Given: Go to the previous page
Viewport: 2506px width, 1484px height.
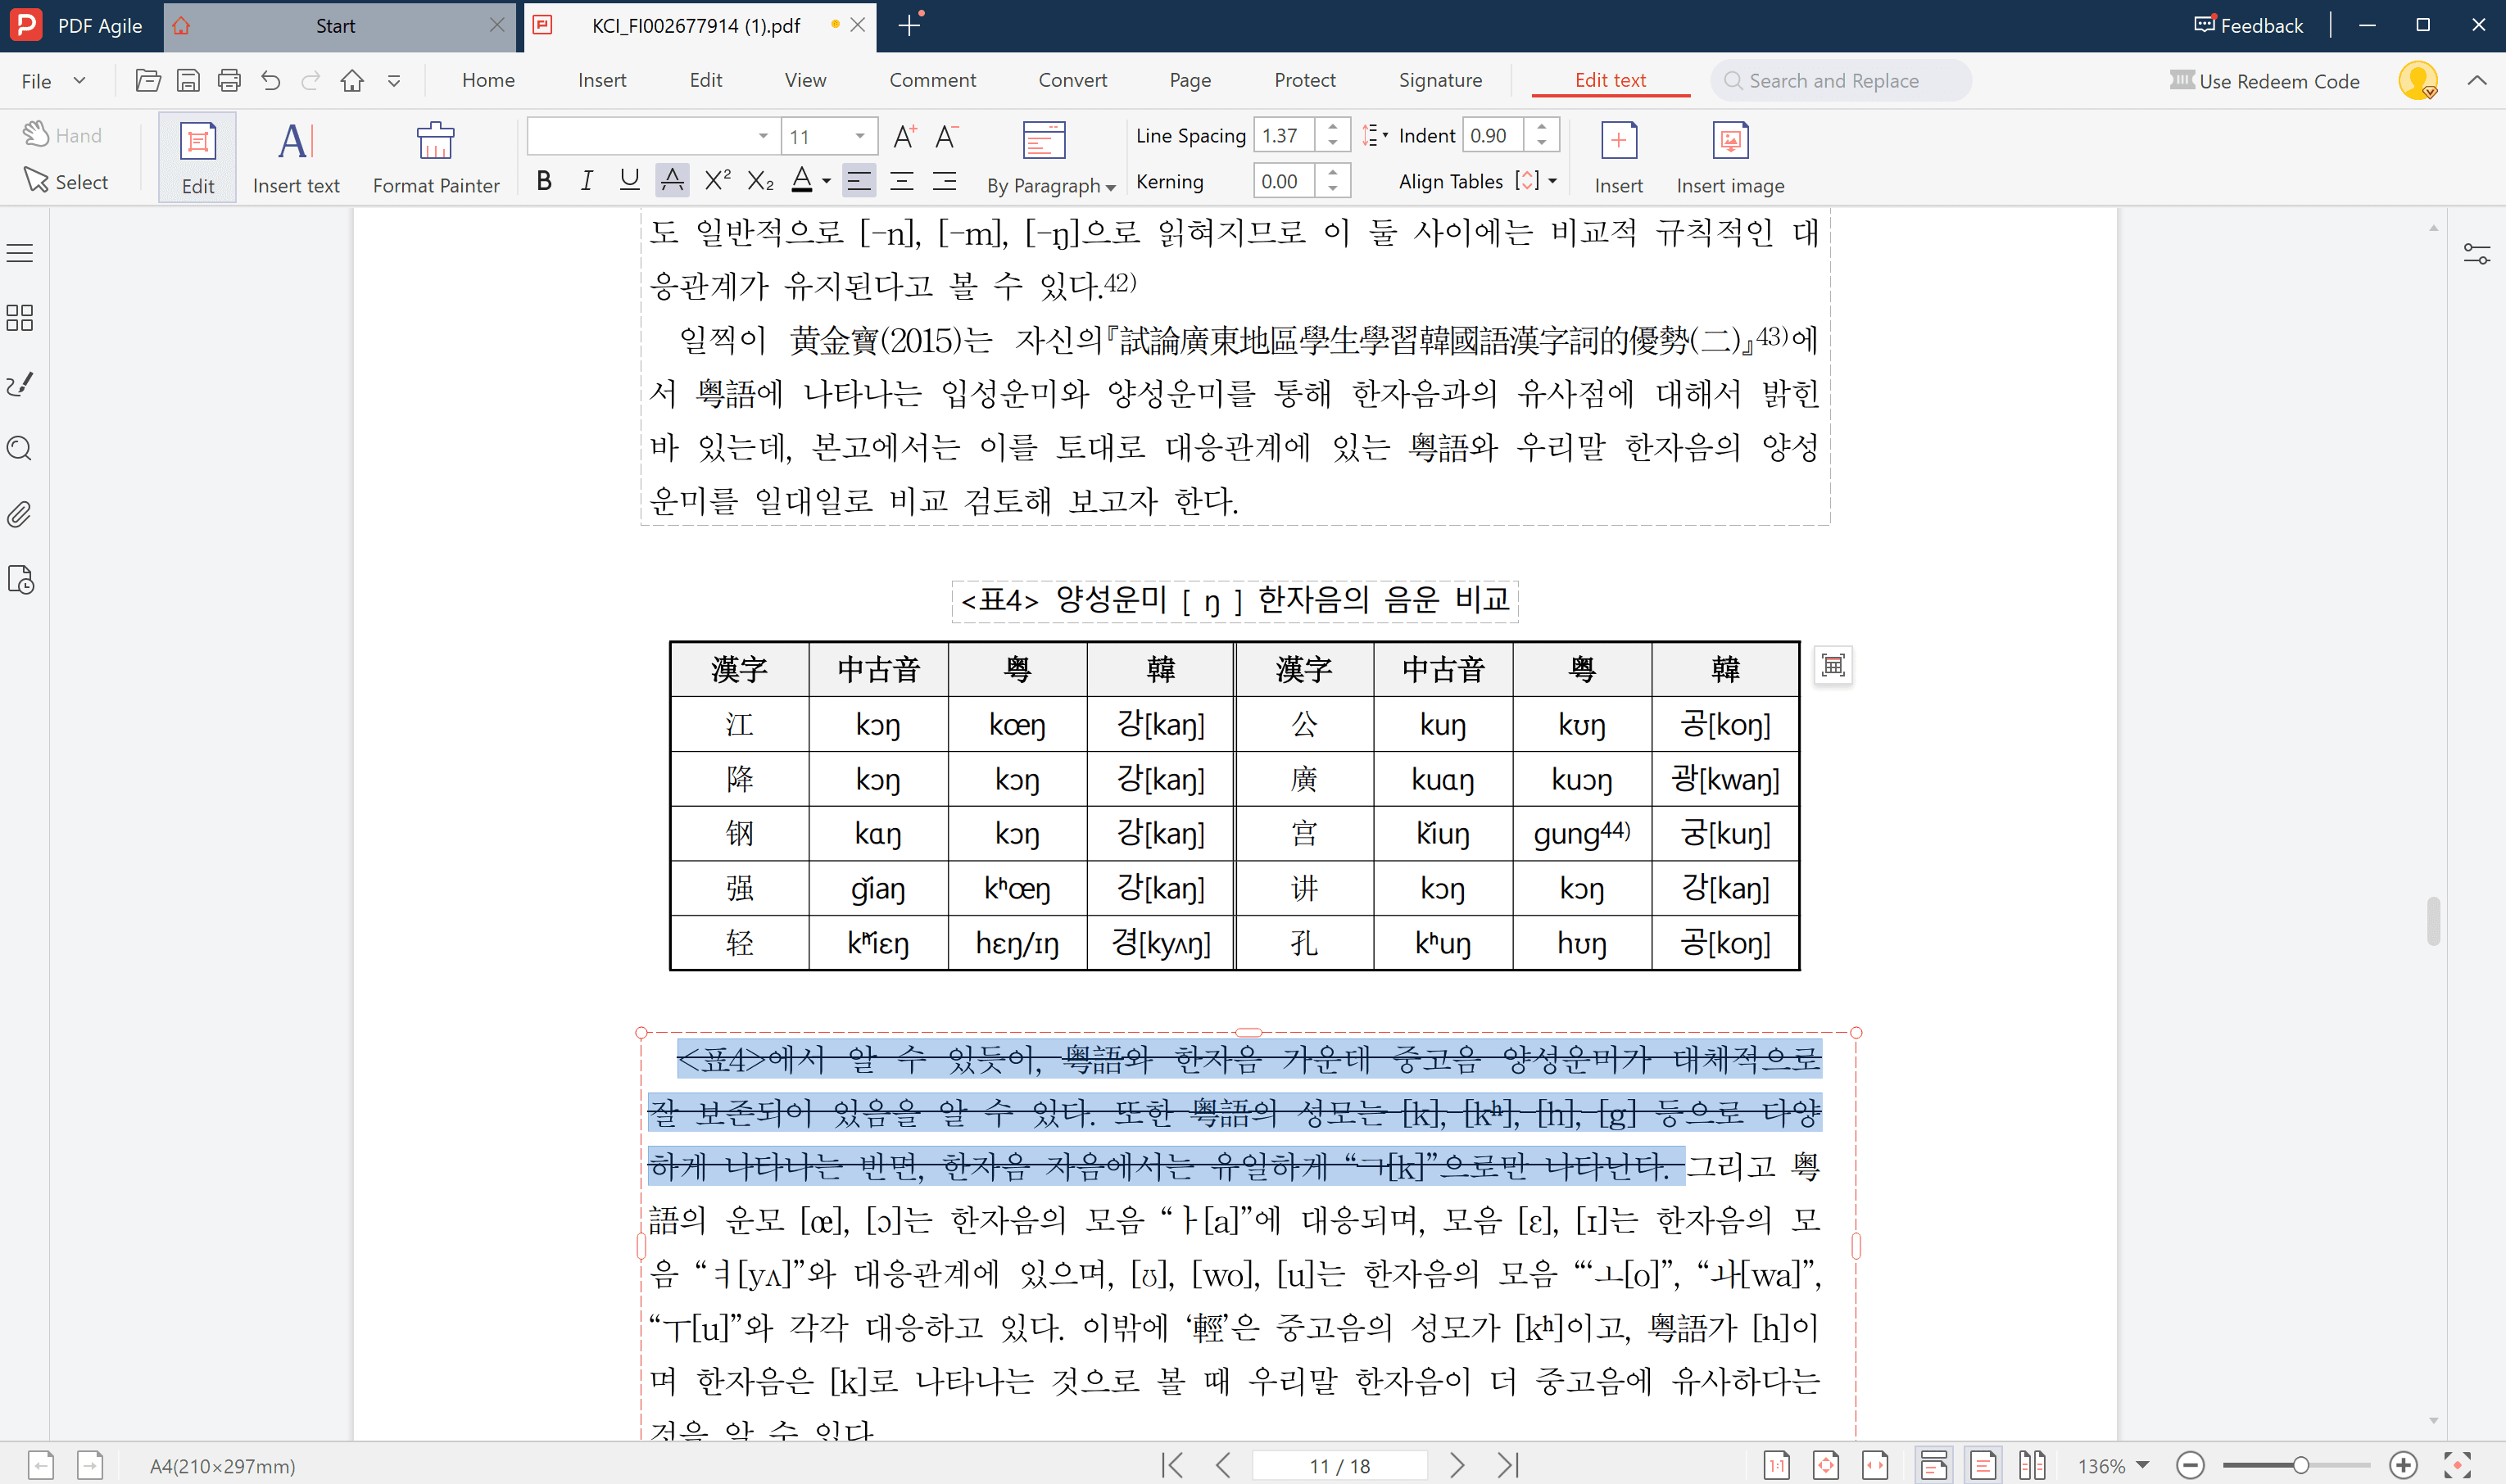Looking at the screenshot, I should point(1222,1465).
